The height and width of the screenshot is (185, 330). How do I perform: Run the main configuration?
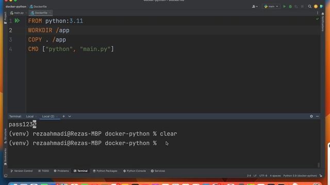[x=284, y=7]
